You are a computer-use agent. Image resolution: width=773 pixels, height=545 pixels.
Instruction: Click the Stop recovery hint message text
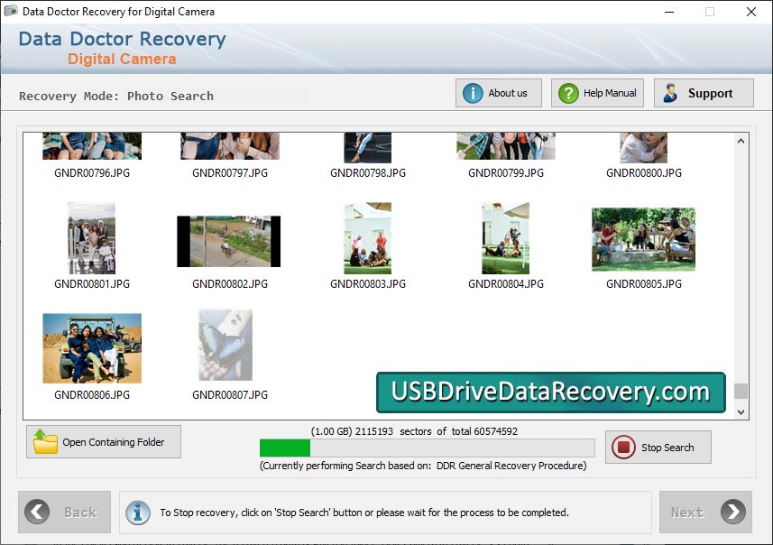click(364, 513)
